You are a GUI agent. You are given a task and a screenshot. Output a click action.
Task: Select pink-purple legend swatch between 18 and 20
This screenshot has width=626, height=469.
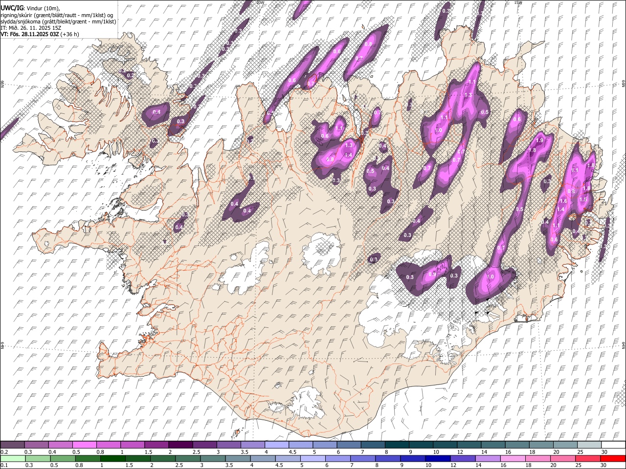[540, 445]
